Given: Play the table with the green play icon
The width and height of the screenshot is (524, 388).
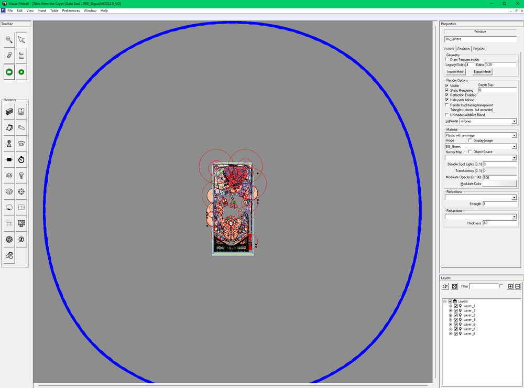Looking at the screenshot, I should pyautogui.click(x=21, y=72).
